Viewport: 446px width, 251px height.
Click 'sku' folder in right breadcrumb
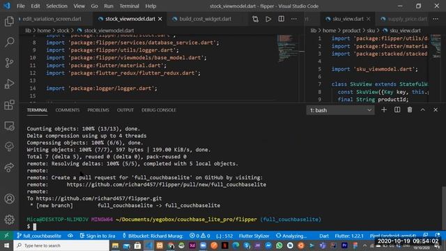[371, 31]
